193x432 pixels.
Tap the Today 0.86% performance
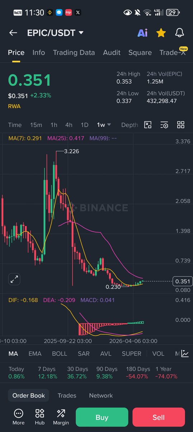pos(16,373)
